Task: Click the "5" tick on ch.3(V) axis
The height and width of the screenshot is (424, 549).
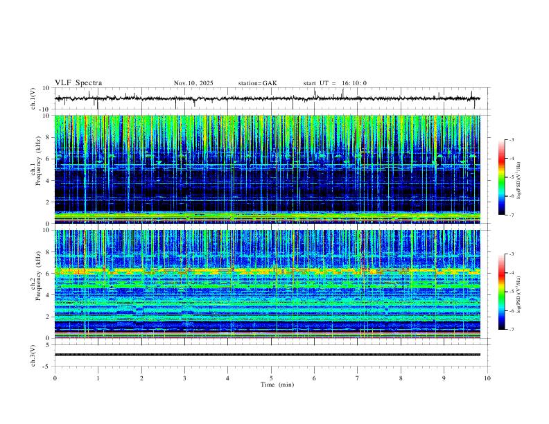Action: [x=49, y=345]
